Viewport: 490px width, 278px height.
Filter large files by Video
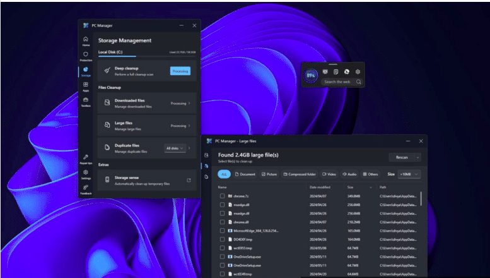pos(329,174)
